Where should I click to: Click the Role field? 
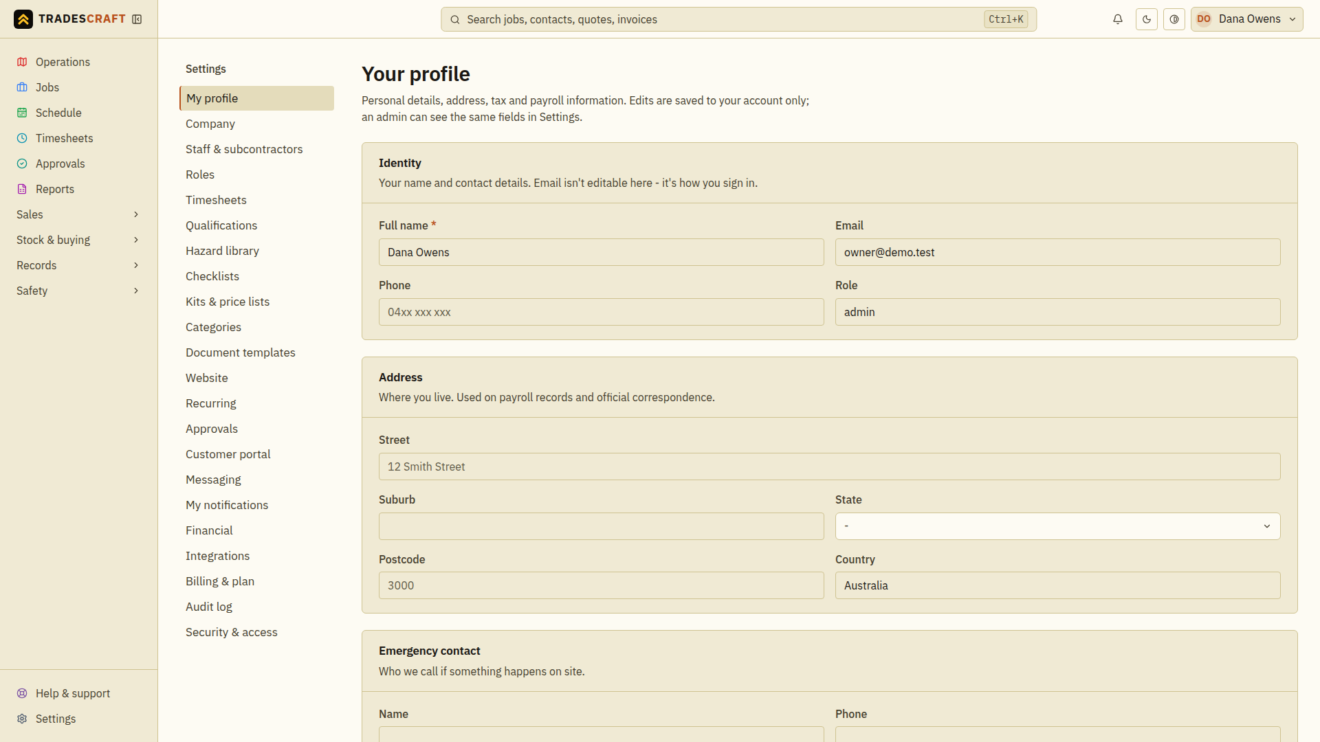(1057, 312)
